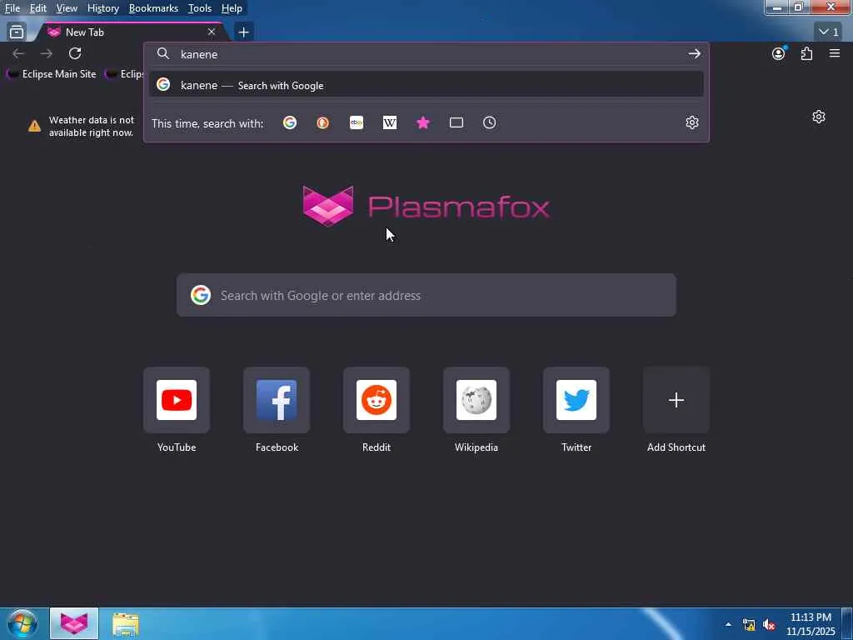853x640 pixels.
Task: Open the hamburger application menu
Action: [x=835, y=53]
